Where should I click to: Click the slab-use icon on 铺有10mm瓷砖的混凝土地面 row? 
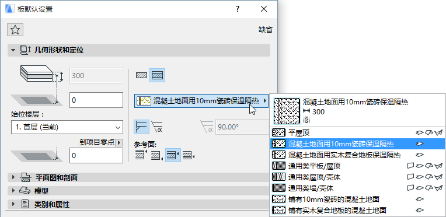click(x=420, y=199)
